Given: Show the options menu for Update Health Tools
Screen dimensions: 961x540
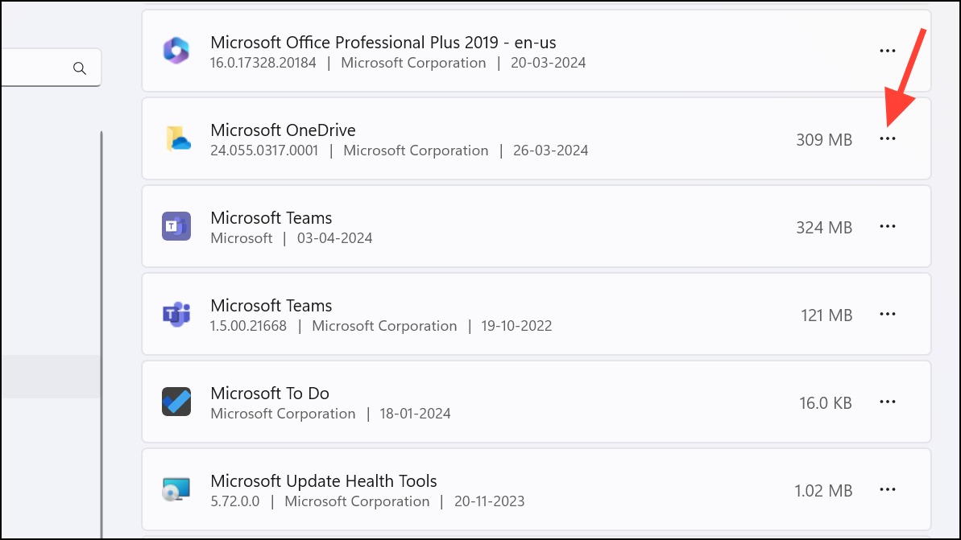Looking at the screenshot, I should click(x=888, y=489).
